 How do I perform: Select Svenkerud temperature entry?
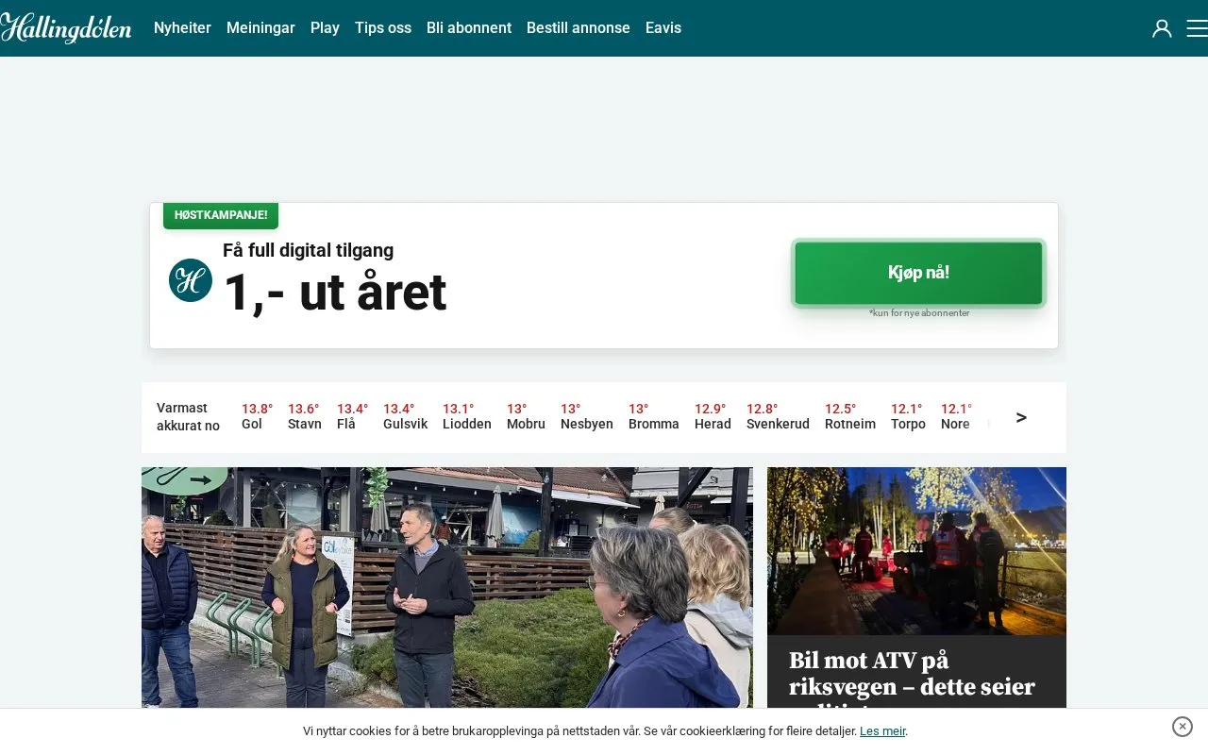pos(778,416)
